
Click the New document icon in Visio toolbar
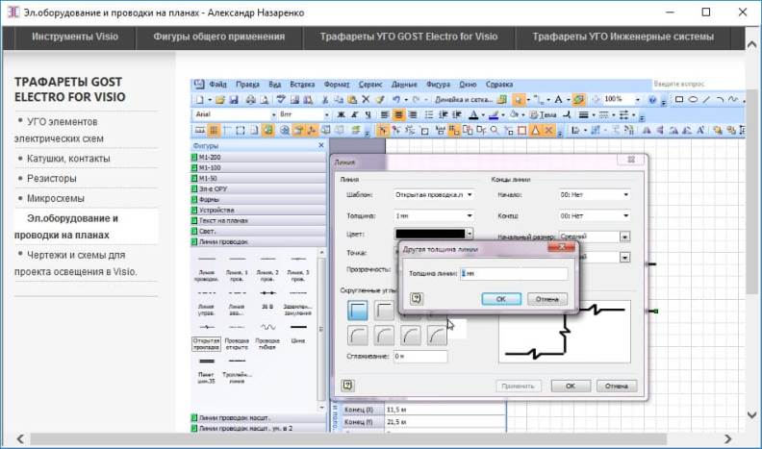(x=200, y=100)
